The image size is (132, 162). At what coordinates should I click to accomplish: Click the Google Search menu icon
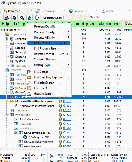29,94
